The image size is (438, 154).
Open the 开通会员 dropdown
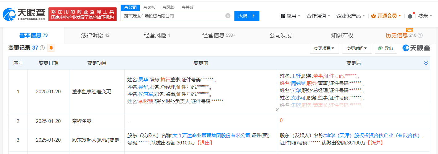tap(386, 16)
